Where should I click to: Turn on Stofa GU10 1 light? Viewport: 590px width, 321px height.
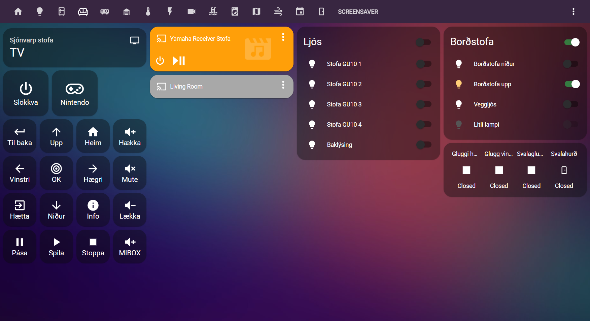click(423, 64)
